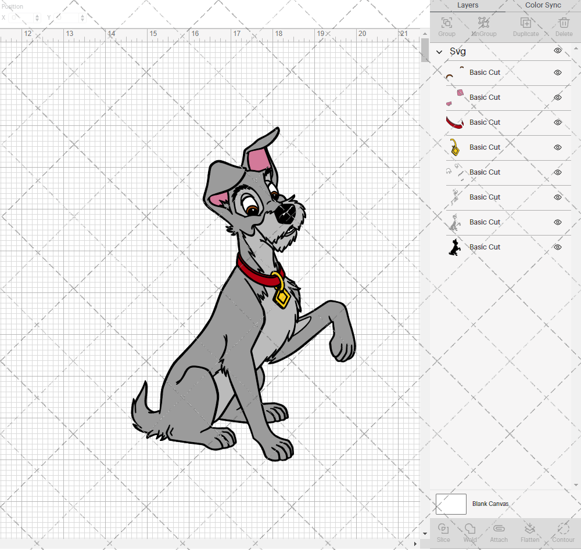Collapse the Svg group chevron
This screenshot has height=550, width=581.
click(439, 52)
